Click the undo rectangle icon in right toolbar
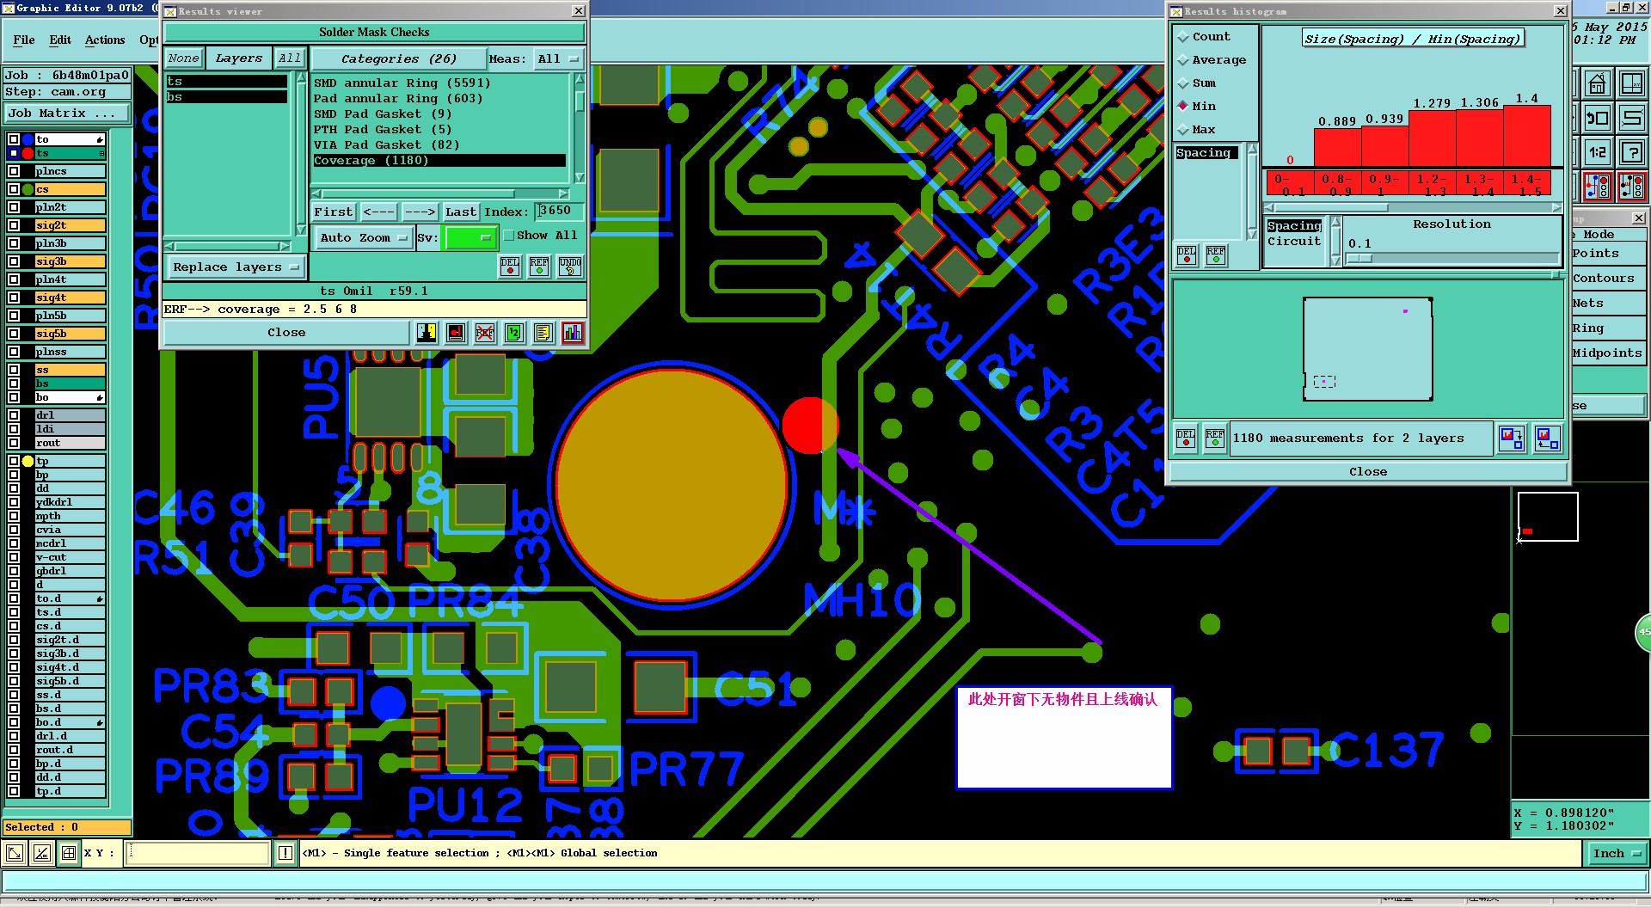1651x908 pixels. [1598, 118]
